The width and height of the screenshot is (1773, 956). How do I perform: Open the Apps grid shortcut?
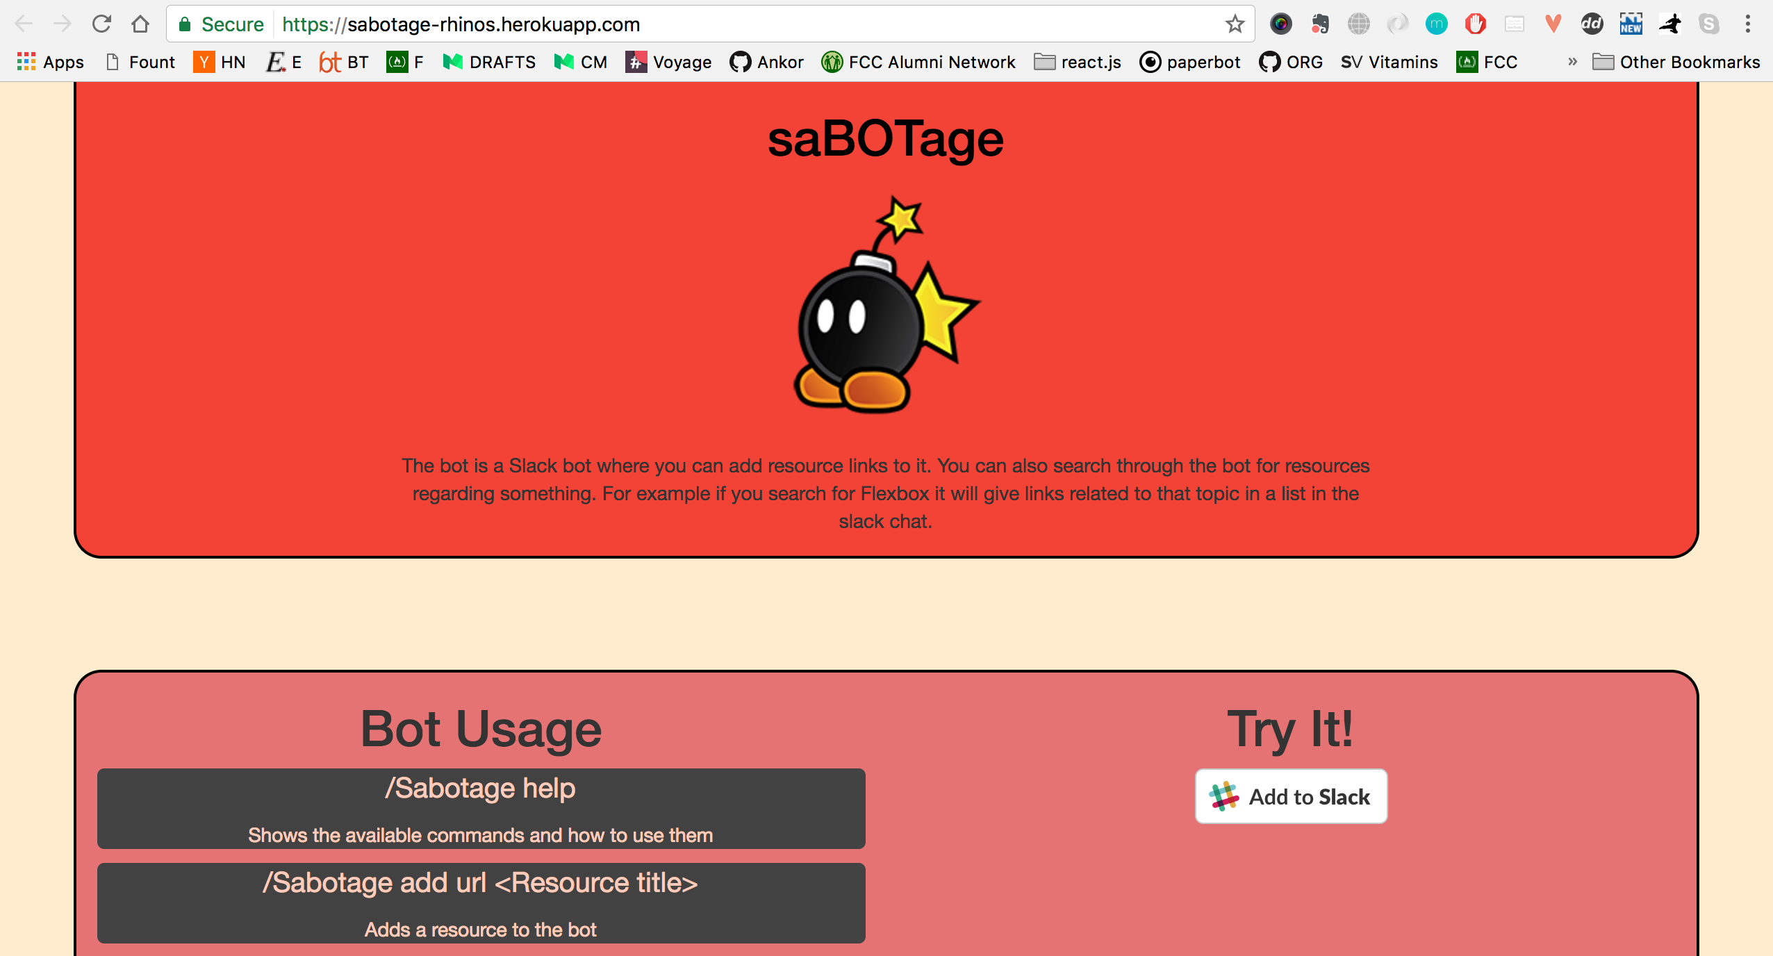(50, 62)
